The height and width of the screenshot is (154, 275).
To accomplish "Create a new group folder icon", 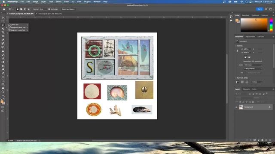I will [263, 140].
